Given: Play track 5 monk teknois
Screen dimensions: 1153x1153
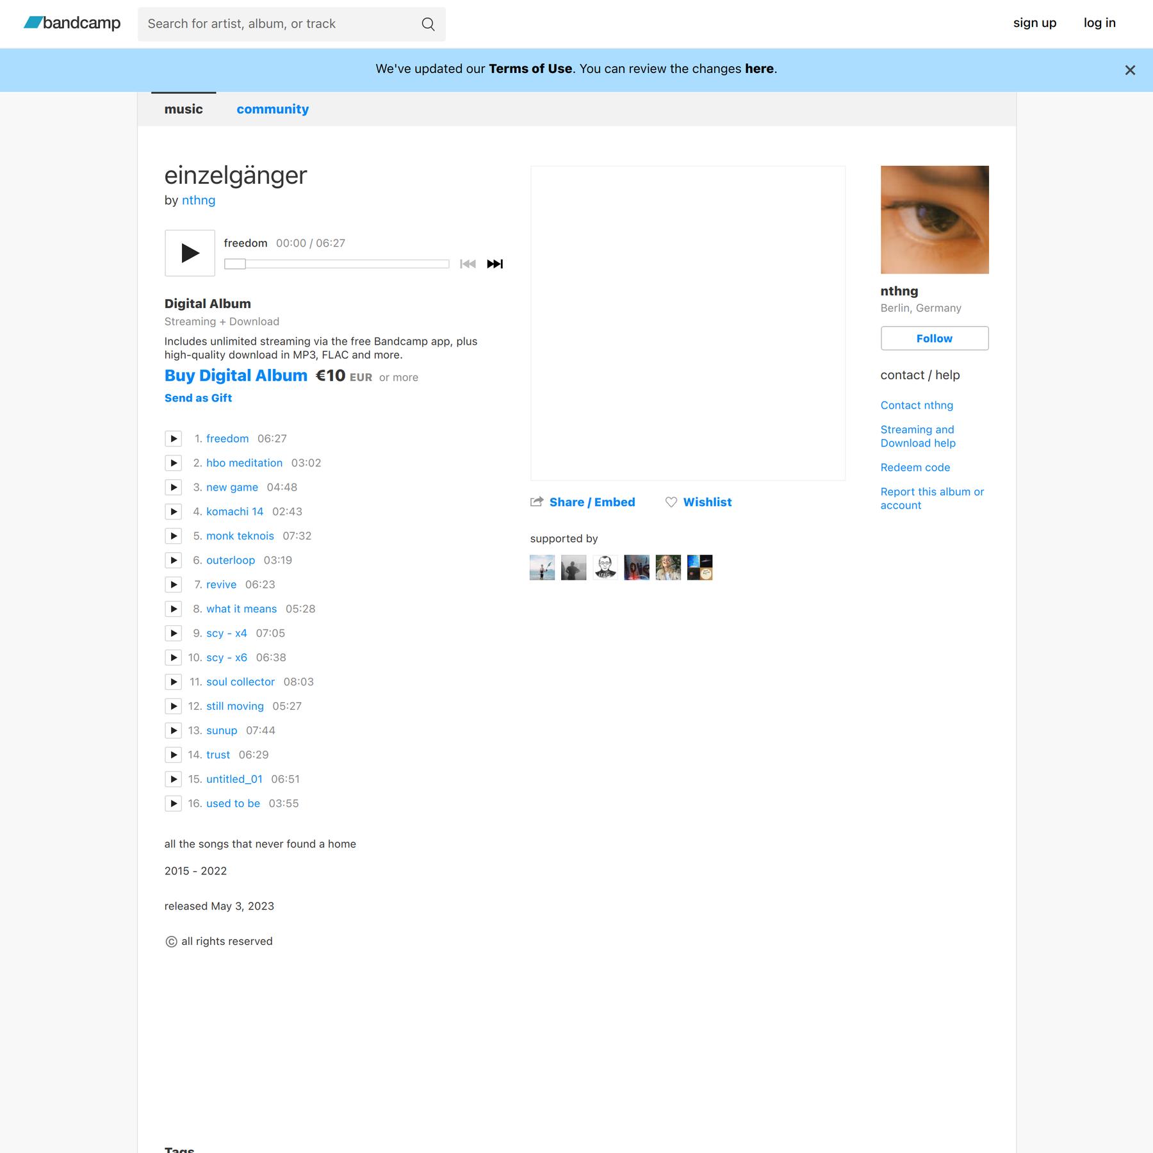Looking at the screenshot, I should click(x=174, y=536).
